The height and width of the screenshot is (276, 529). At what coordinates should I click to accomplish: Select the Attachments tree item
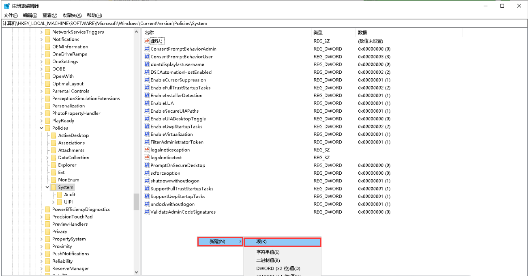pos(71,150)
